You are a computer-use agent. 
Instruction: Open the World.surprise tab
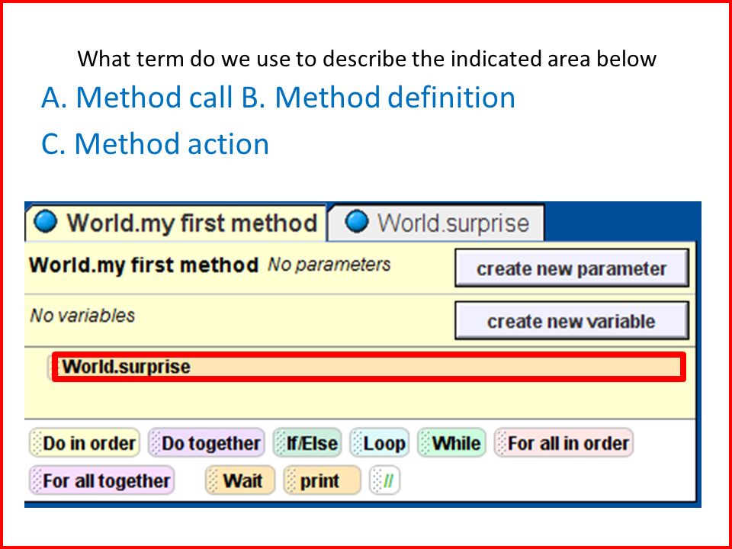436,223
